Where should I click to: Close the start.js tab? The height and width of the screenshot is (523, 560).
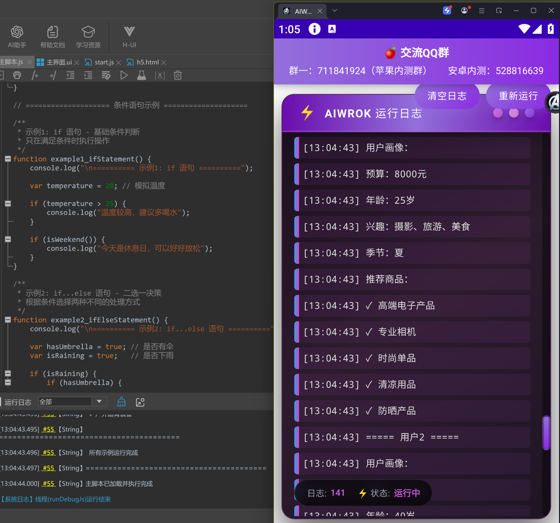(119, 62)
